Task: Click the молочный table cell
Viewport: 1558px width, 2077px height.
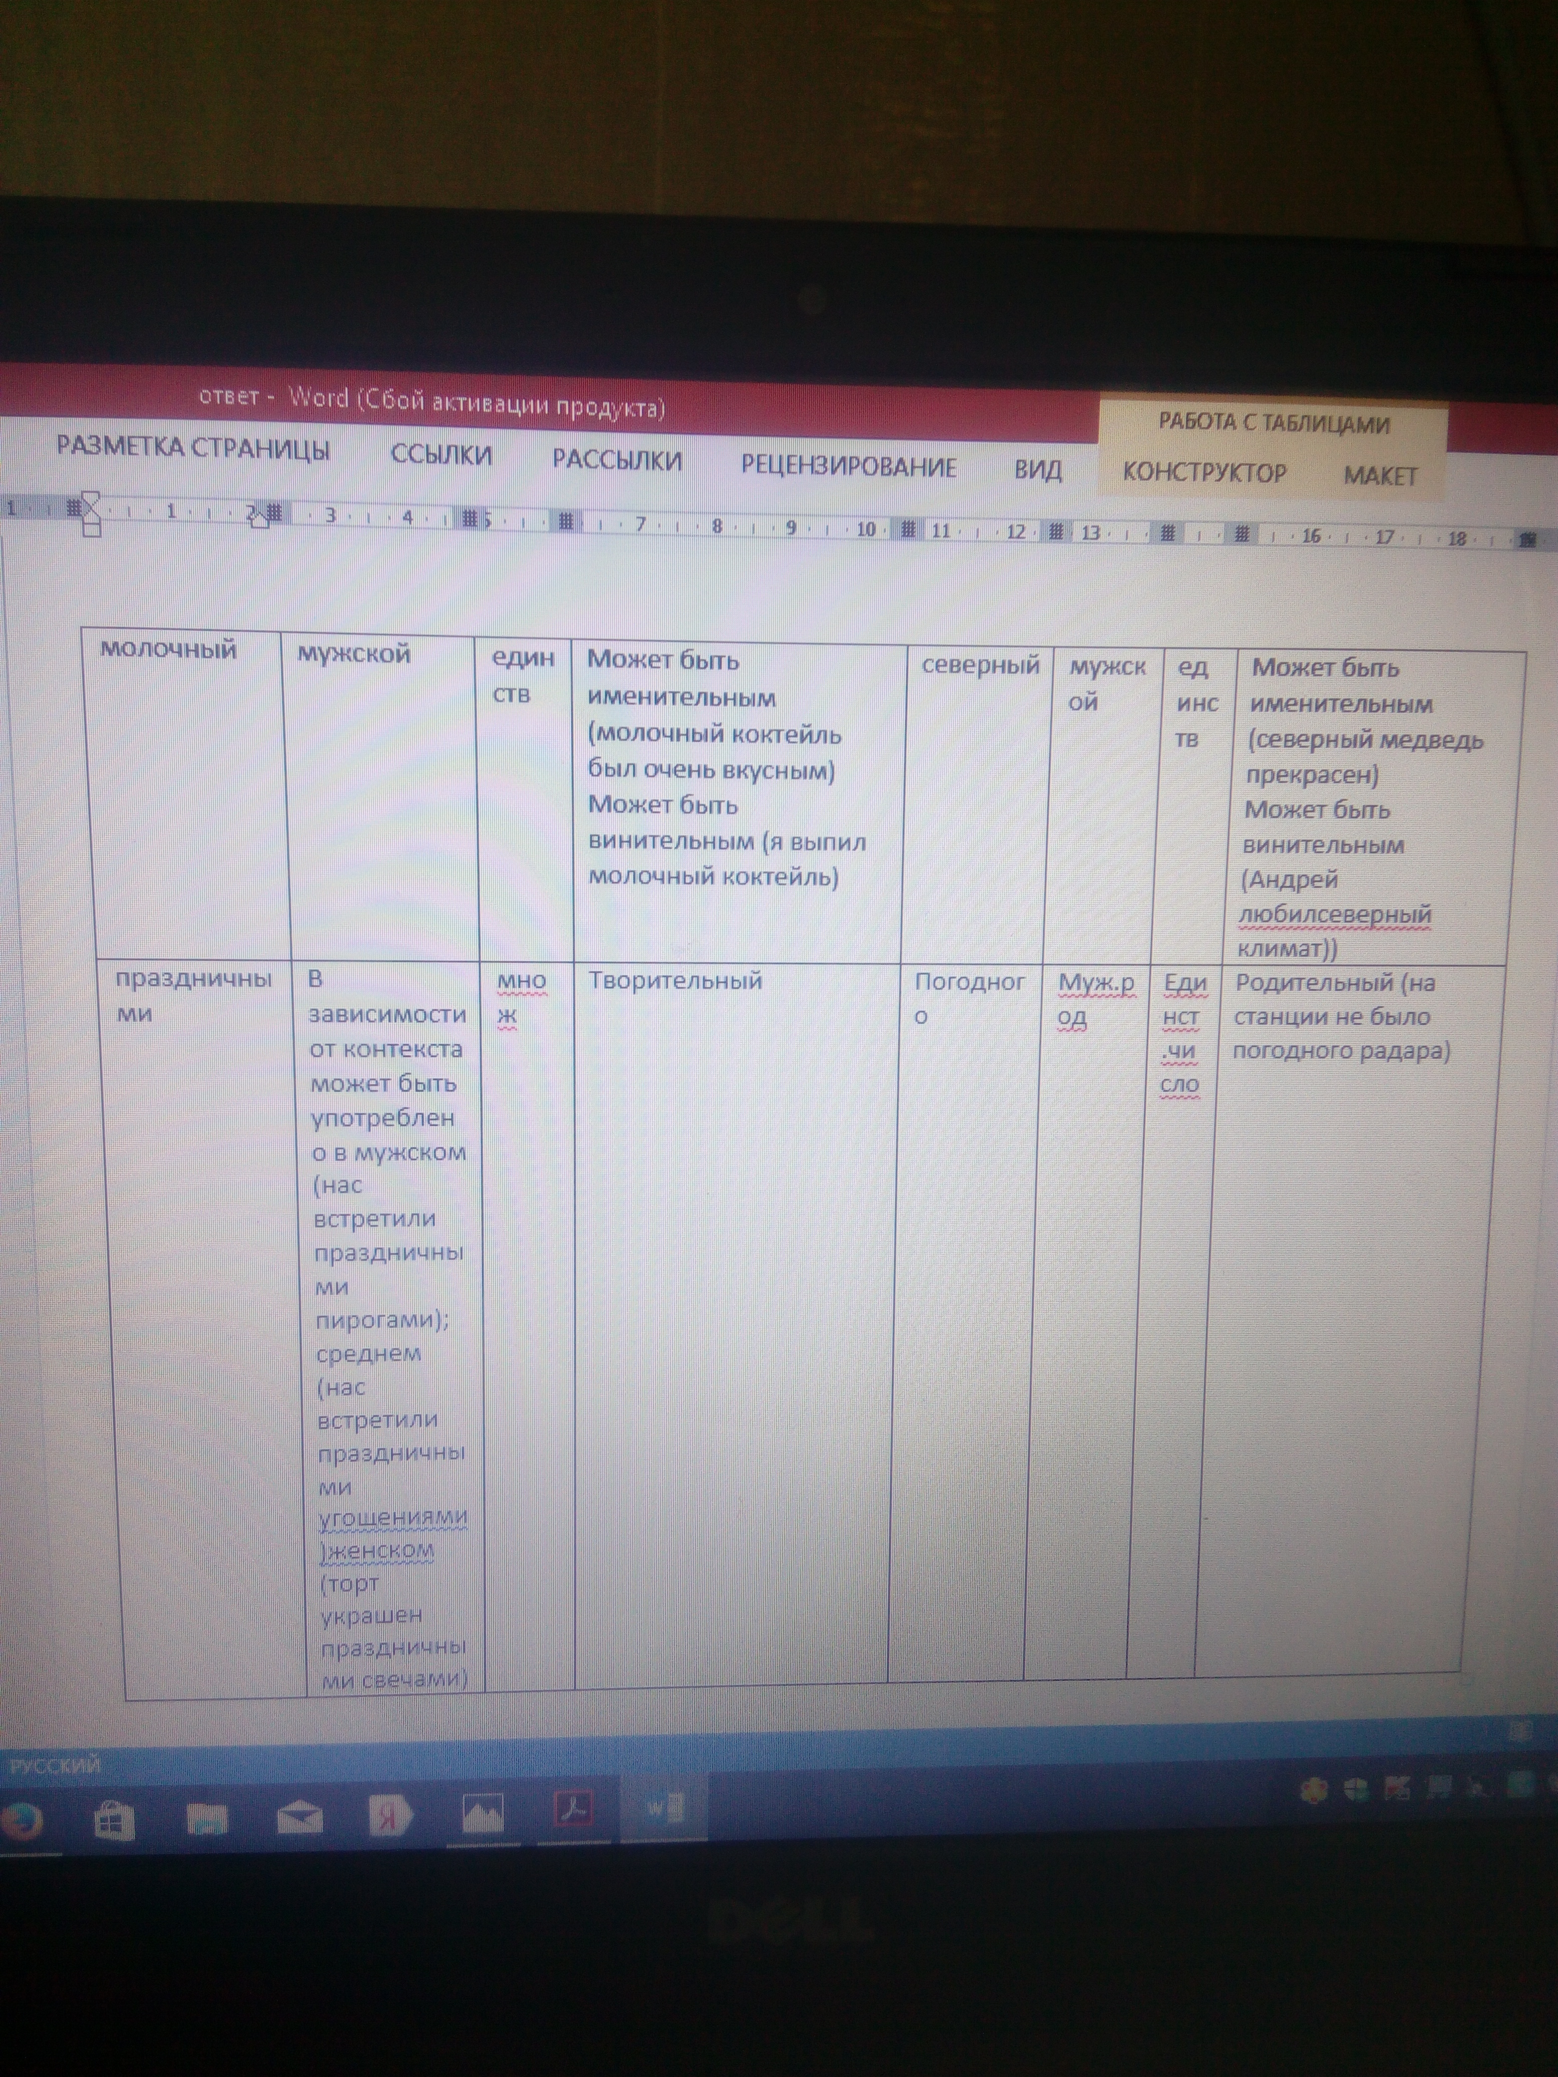Action: 168,650
